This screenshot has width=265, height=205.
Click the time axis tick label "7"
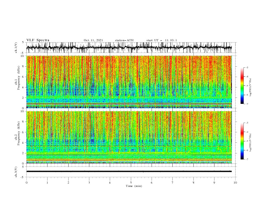[x=173, y=183]
